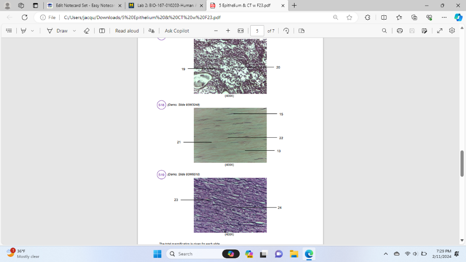Toggle the Highlight tool
This screenshot has height=262, width=466.
click(x=23, y=31)
